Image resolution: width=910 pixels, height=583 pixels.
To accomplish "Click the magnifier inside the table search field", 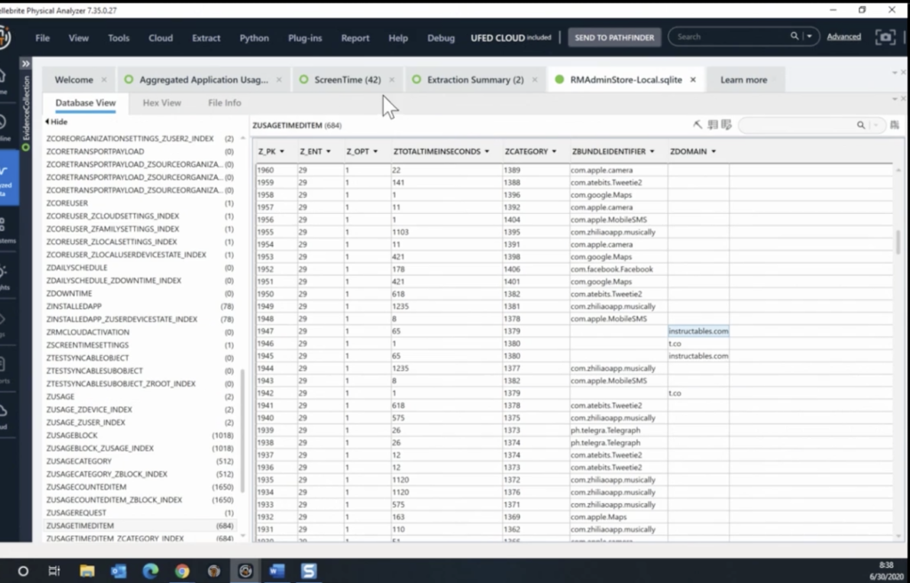I will (860, 124).
